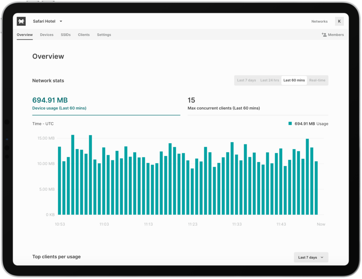Select the Device usage stat link
This screenshot has width=362, height=279.
point(59,108)
